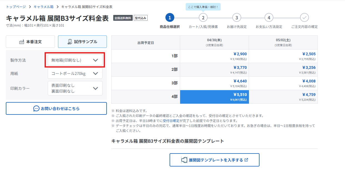Select 3部 price ¥4,008 for 05/02
The height and width of the screenshot is (177, 345).
pyautogui.click(x=283, y=83)
